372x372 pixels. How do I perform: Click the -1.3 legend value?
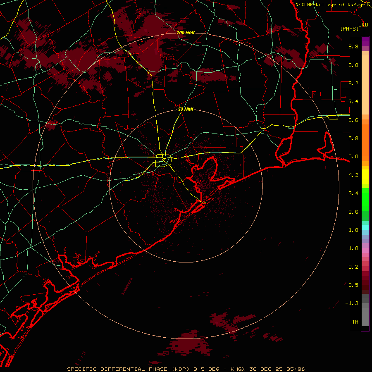tap(352, 303)
